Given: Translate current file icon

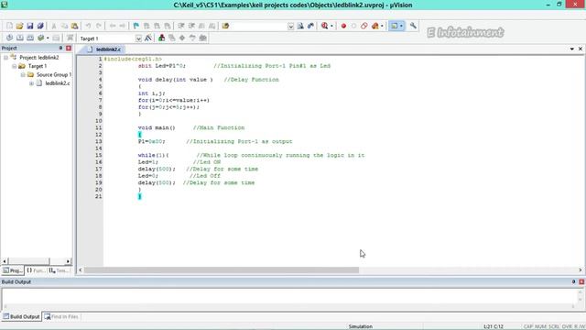Looking at the screenshot, I should point(9,38).
